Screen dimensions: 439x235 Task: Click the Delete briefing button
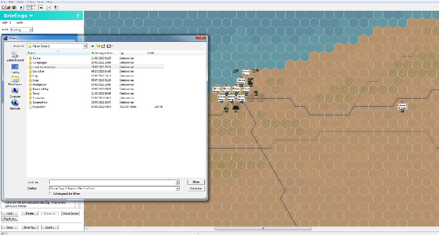[x=30, y=213]
